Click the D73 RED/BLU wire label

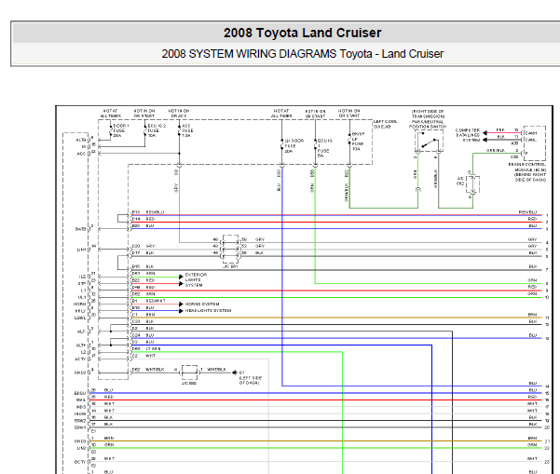148,212
